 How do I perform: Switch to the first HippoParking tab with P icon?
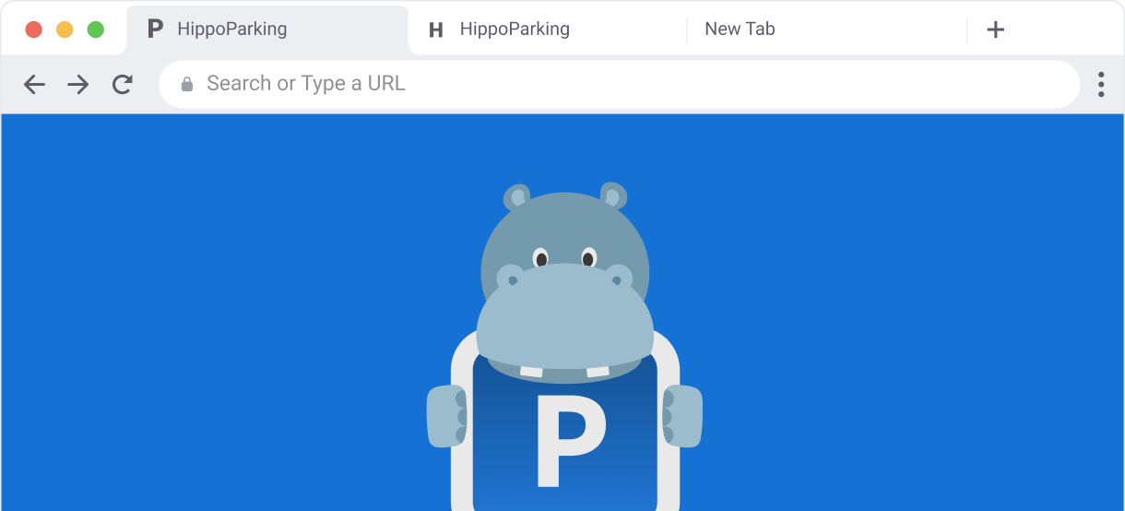[x=266, y=30]
